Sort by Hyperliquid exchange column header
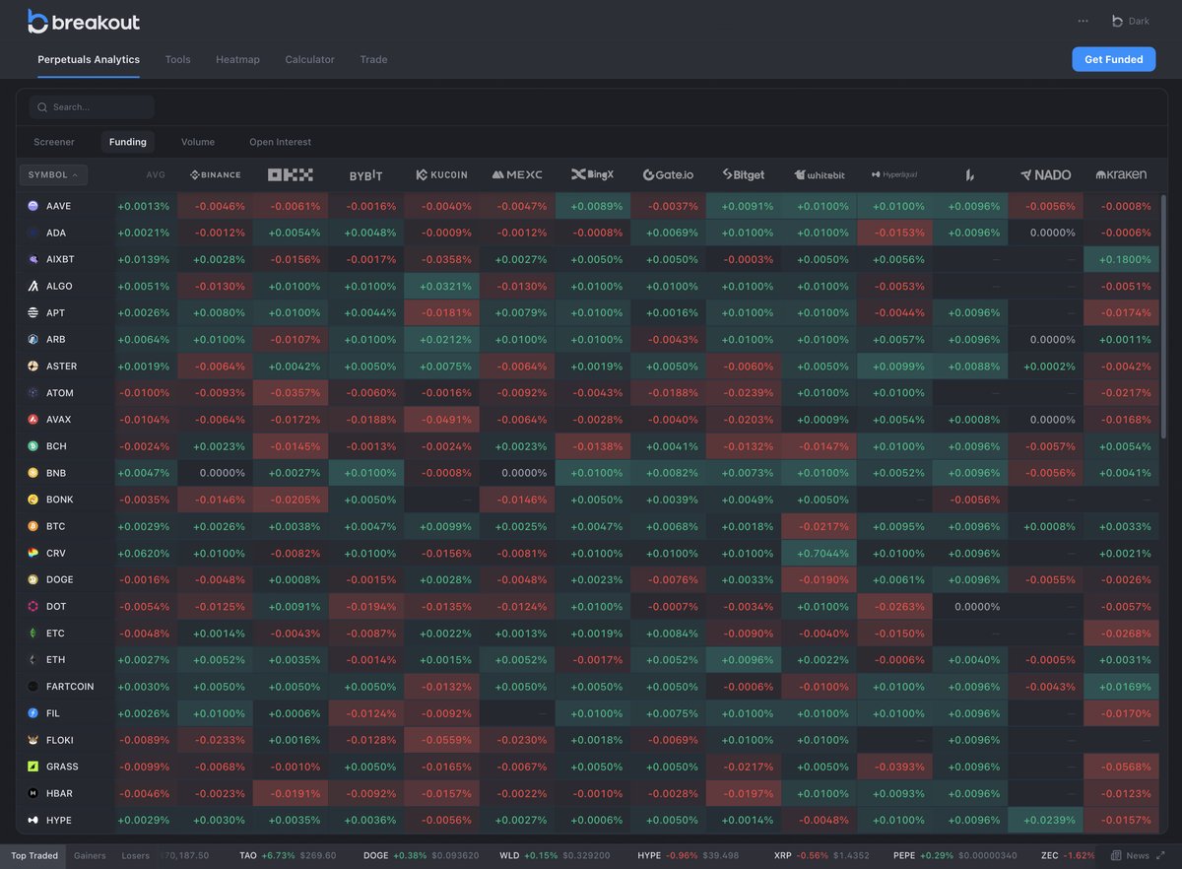This screenshot has width=1182, height=869. [894, 174]
